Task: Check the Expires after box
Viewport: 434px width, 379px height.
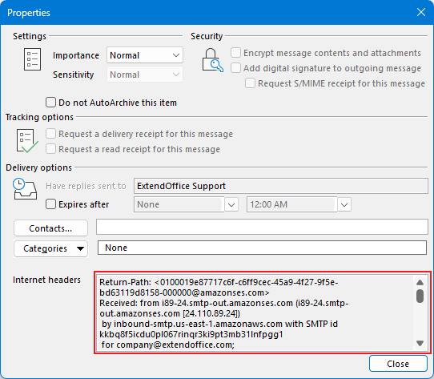Action: [x=50, y=204]
